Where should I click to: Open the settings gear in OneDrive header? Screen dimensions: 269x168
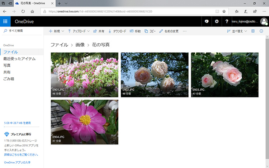(217, 21)
